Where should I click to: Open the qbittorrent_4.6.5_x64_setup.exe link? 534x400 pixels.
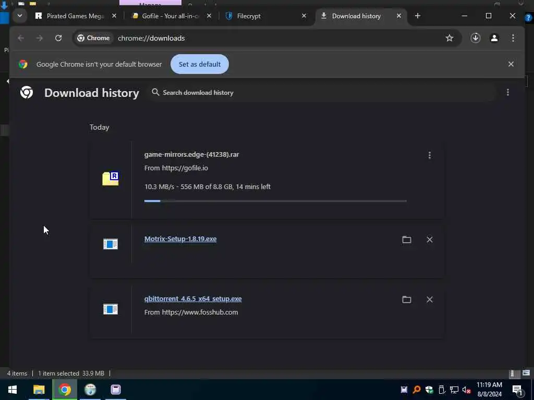click(193, 298)
